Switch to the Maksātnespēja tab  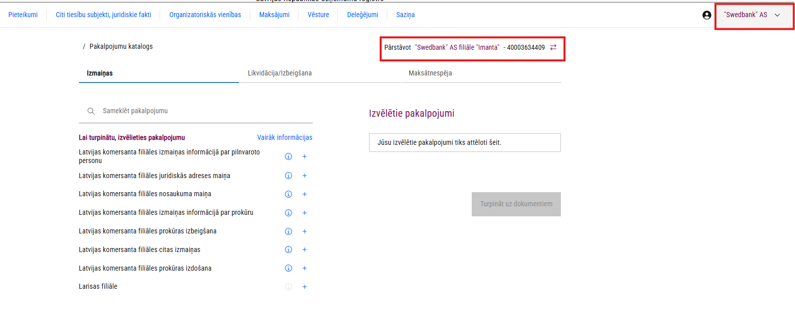tap(430, 73)
